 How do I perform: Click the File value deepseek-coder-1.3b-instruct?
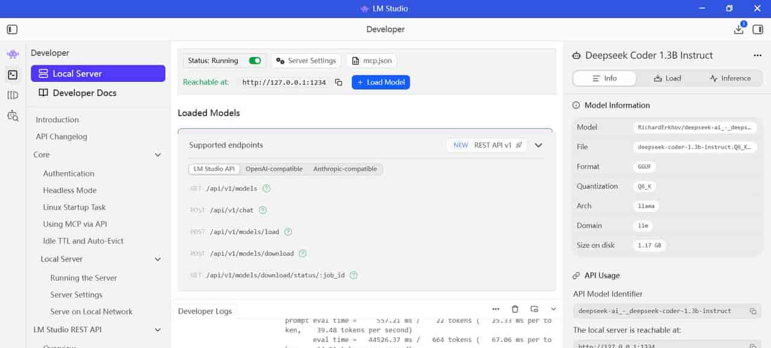point(695,147)
